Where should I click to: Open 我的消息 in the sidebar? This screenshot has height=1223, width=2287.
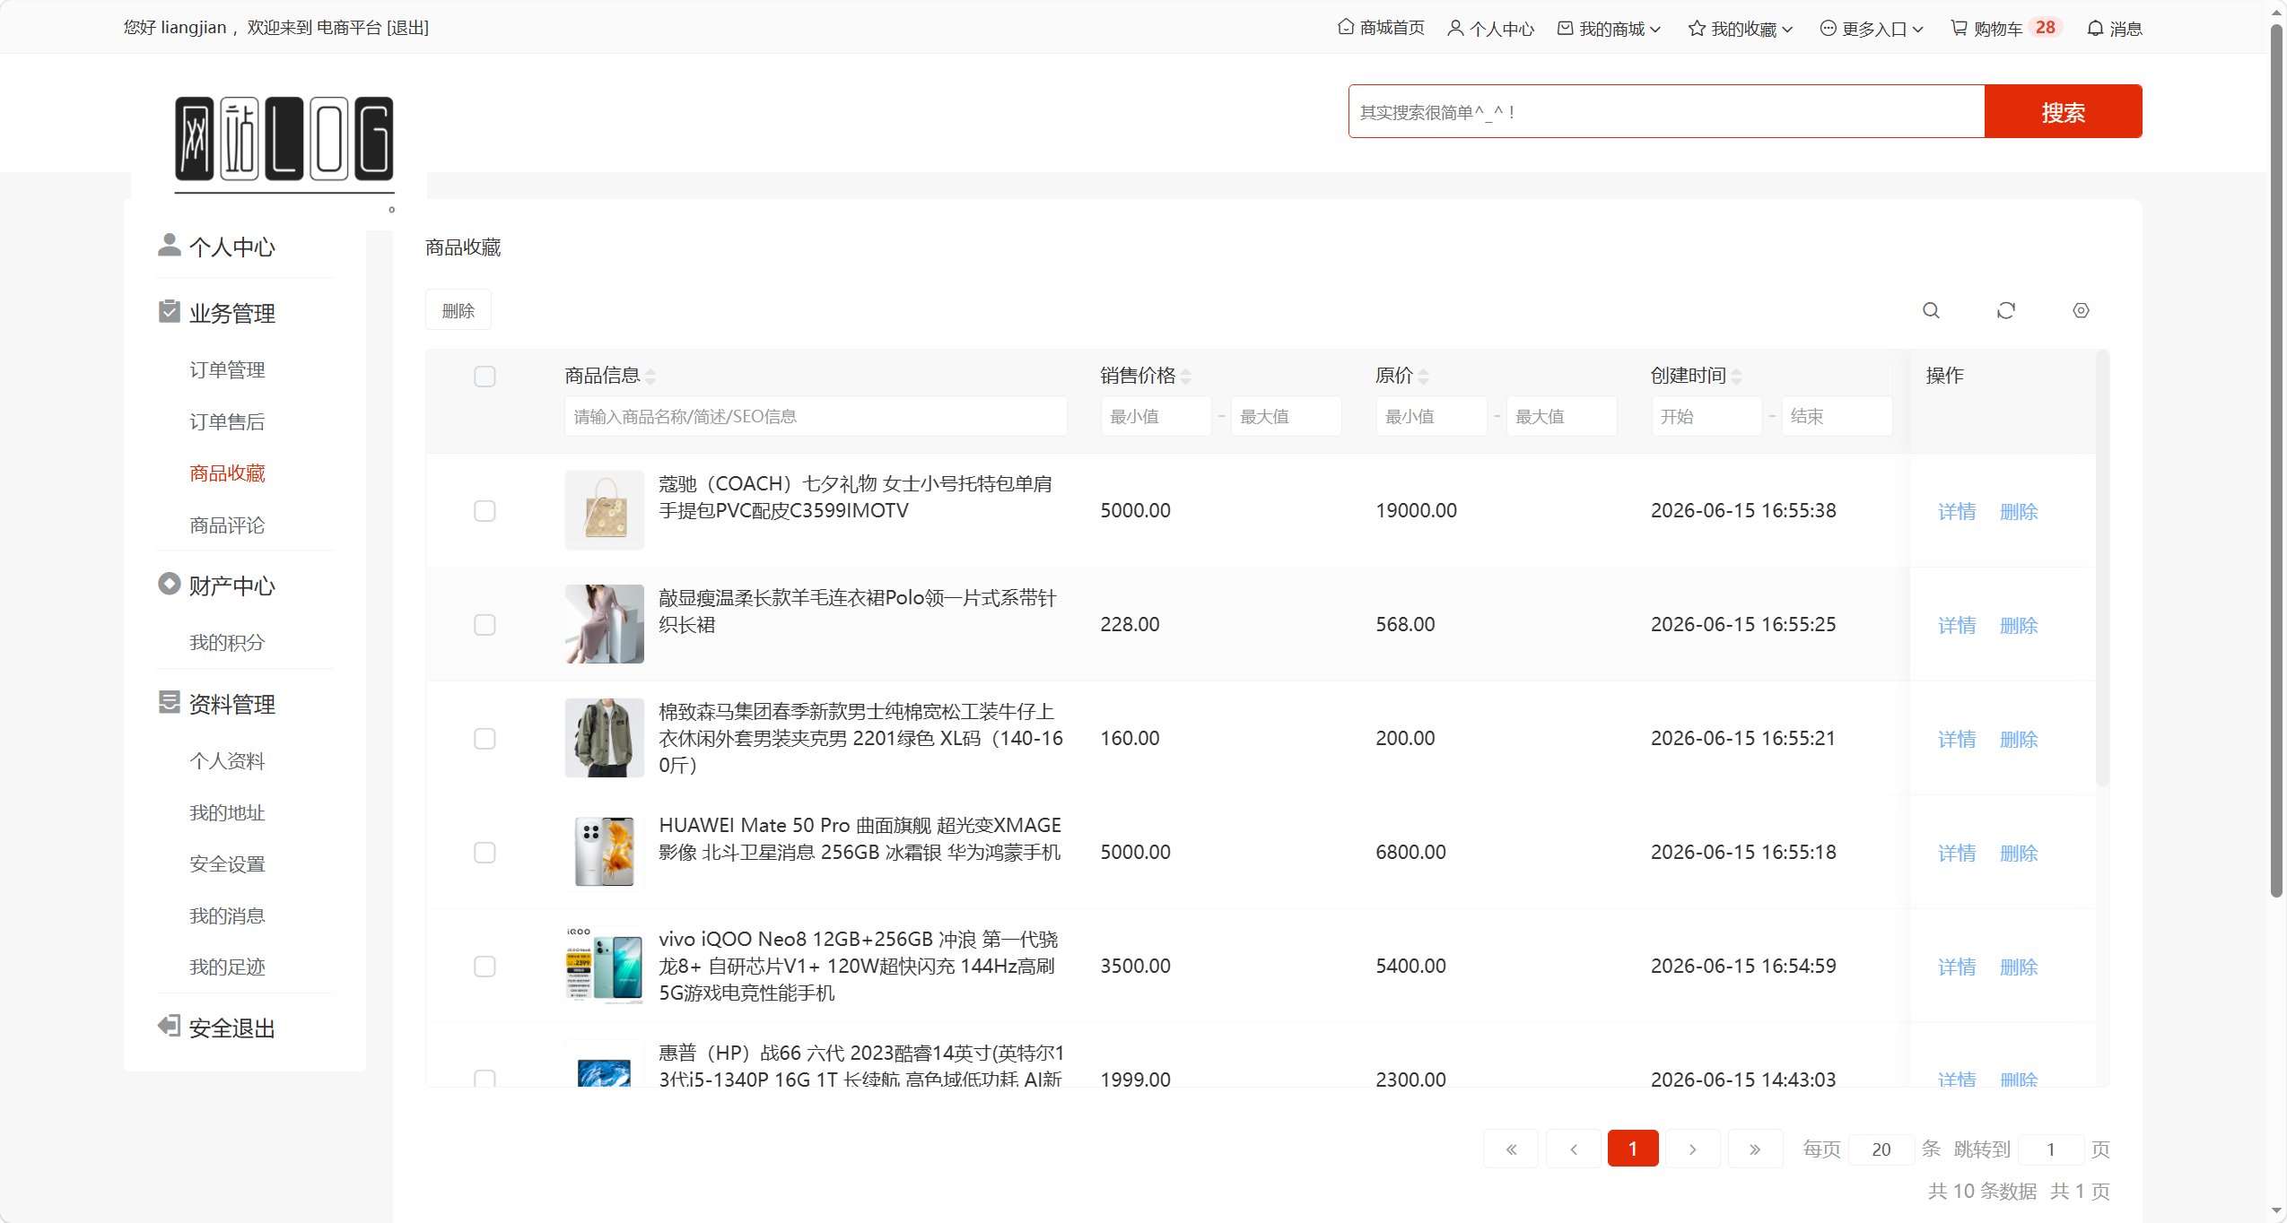227,916
